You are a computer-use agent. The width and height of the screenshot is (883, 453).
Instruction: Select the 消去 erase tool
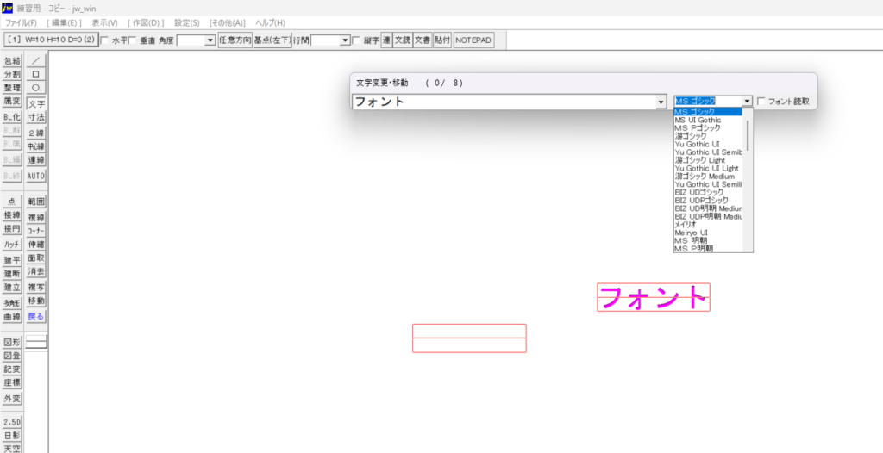point(35,271)
